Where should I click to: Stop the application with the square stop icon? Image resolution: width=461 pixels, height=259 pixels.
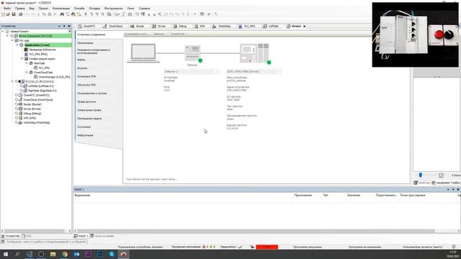(x=154, y=14)
